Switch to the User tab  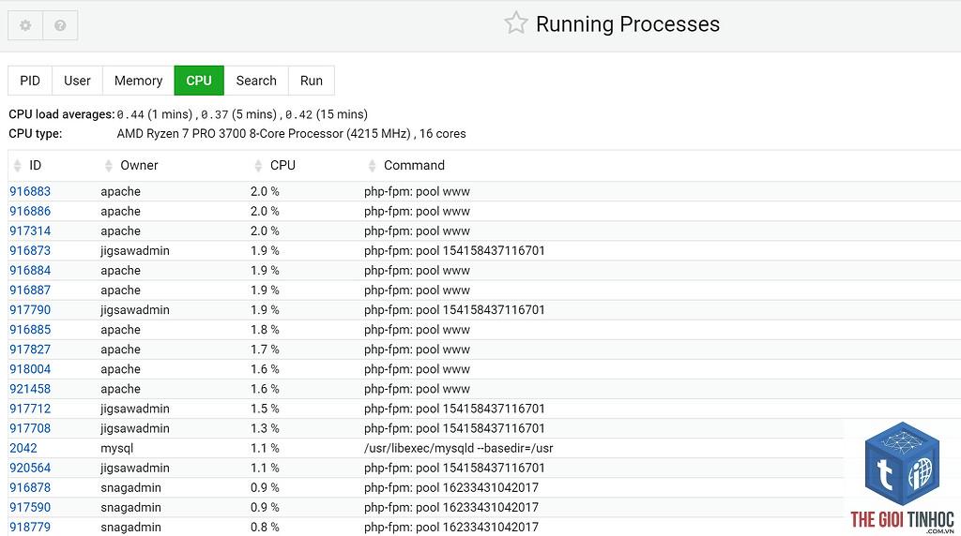pos(77,81)
